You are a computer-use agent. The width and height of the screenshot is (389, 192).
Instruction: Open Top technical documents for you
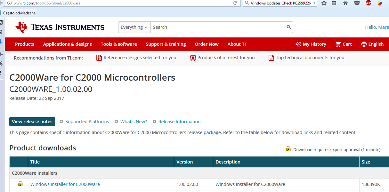[x=310, y=58]
